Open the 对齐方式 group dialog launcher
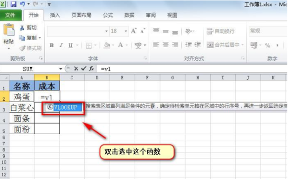Screen dimensions: 289x179 tap(243, 58)
